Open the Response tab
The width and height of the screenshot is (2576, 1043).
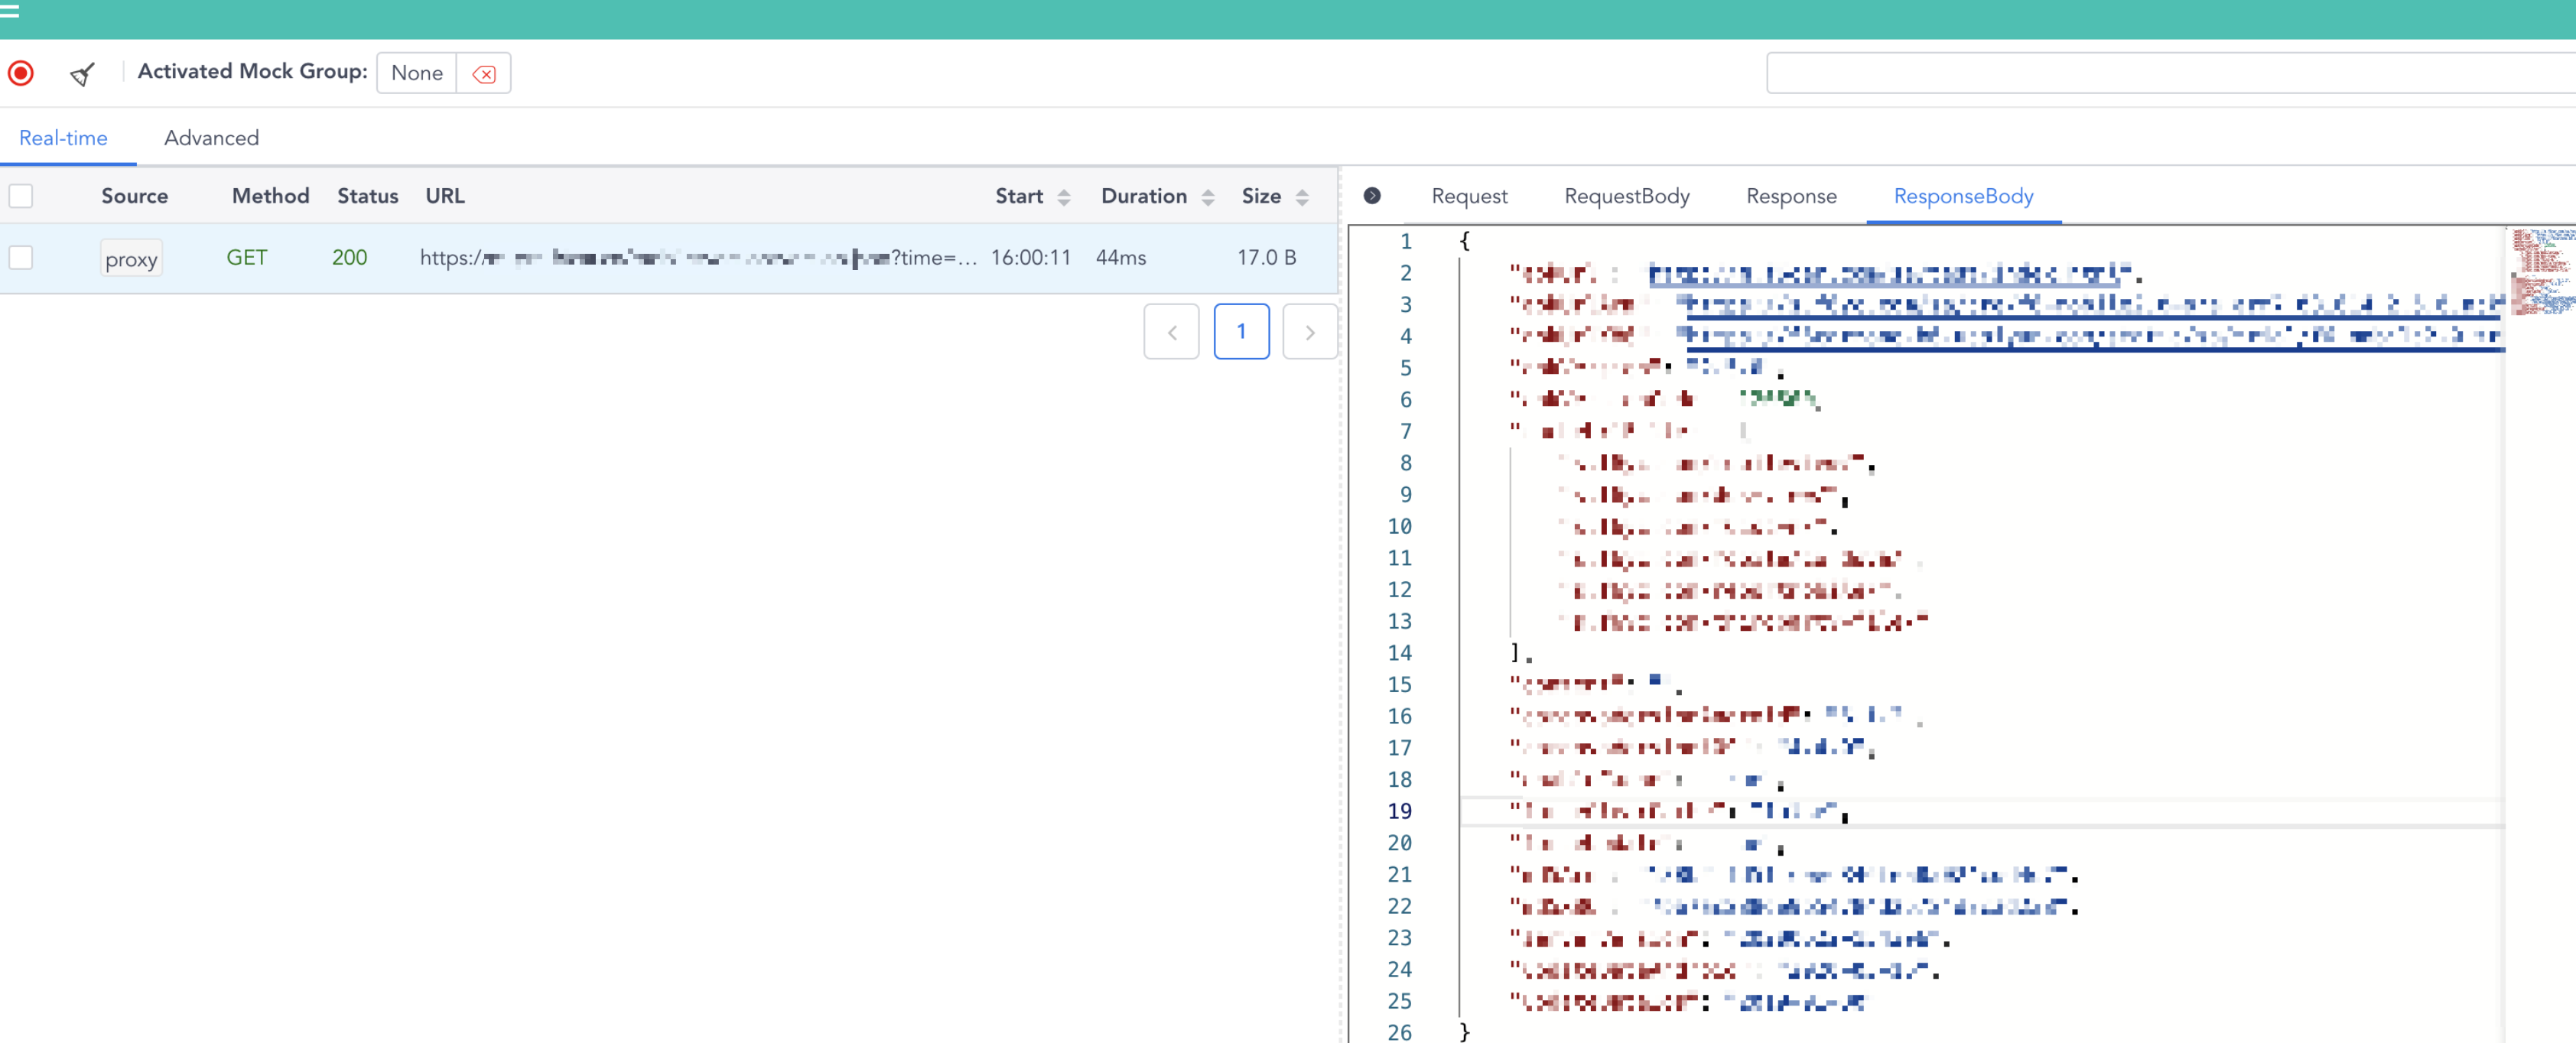tap(1791, 196)
